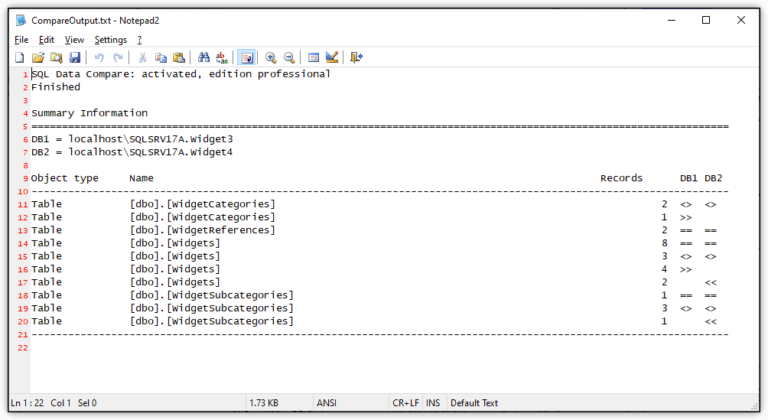Image resolution: width=768 pixels, height=420 pixels.
Task: Click the 'Finished' text on line 2
Action: 56,87
